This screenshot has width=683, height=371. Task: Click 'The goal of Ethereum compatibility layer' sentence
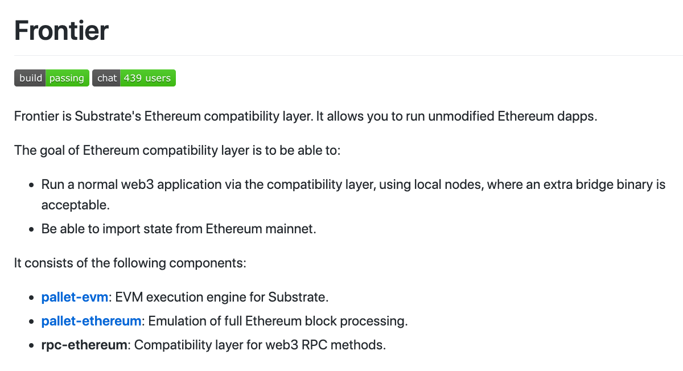(177, 151)
